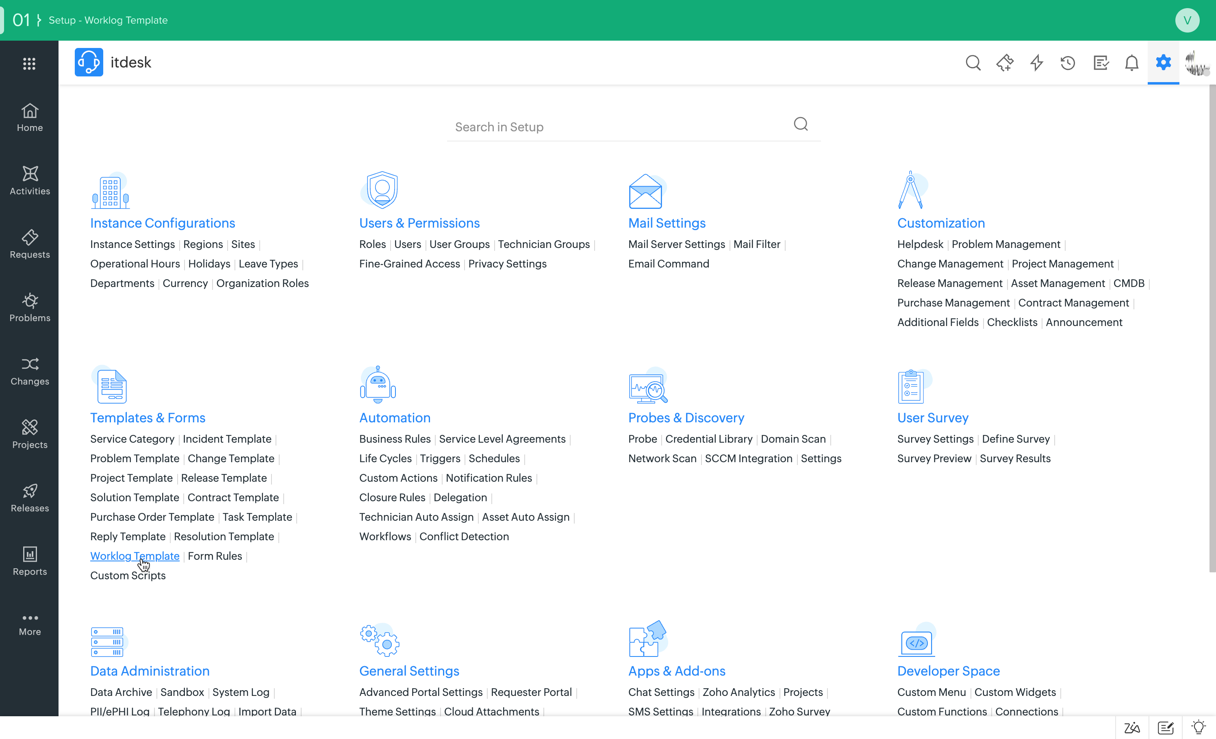Open the Automation heading
Viewport: 1216px width, 739px height.
[395, 417]
